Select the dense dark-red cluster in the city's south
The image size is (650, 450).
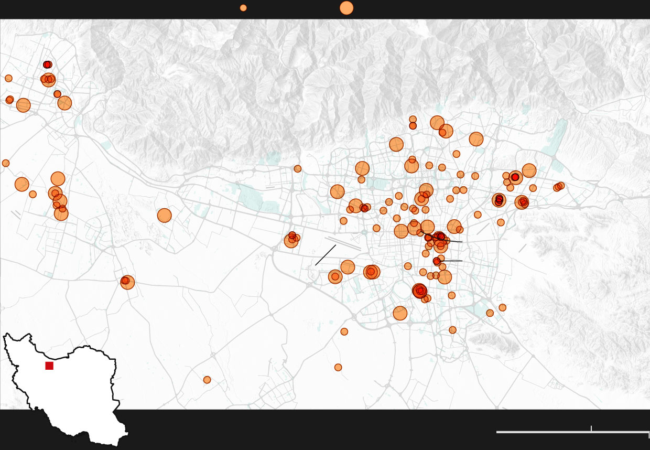tap(419, 291)
